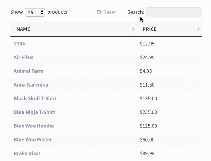Open the Blue Woo Hoodie link
Image resolution: width=211 pixels, height=161 pixels.
34,126
